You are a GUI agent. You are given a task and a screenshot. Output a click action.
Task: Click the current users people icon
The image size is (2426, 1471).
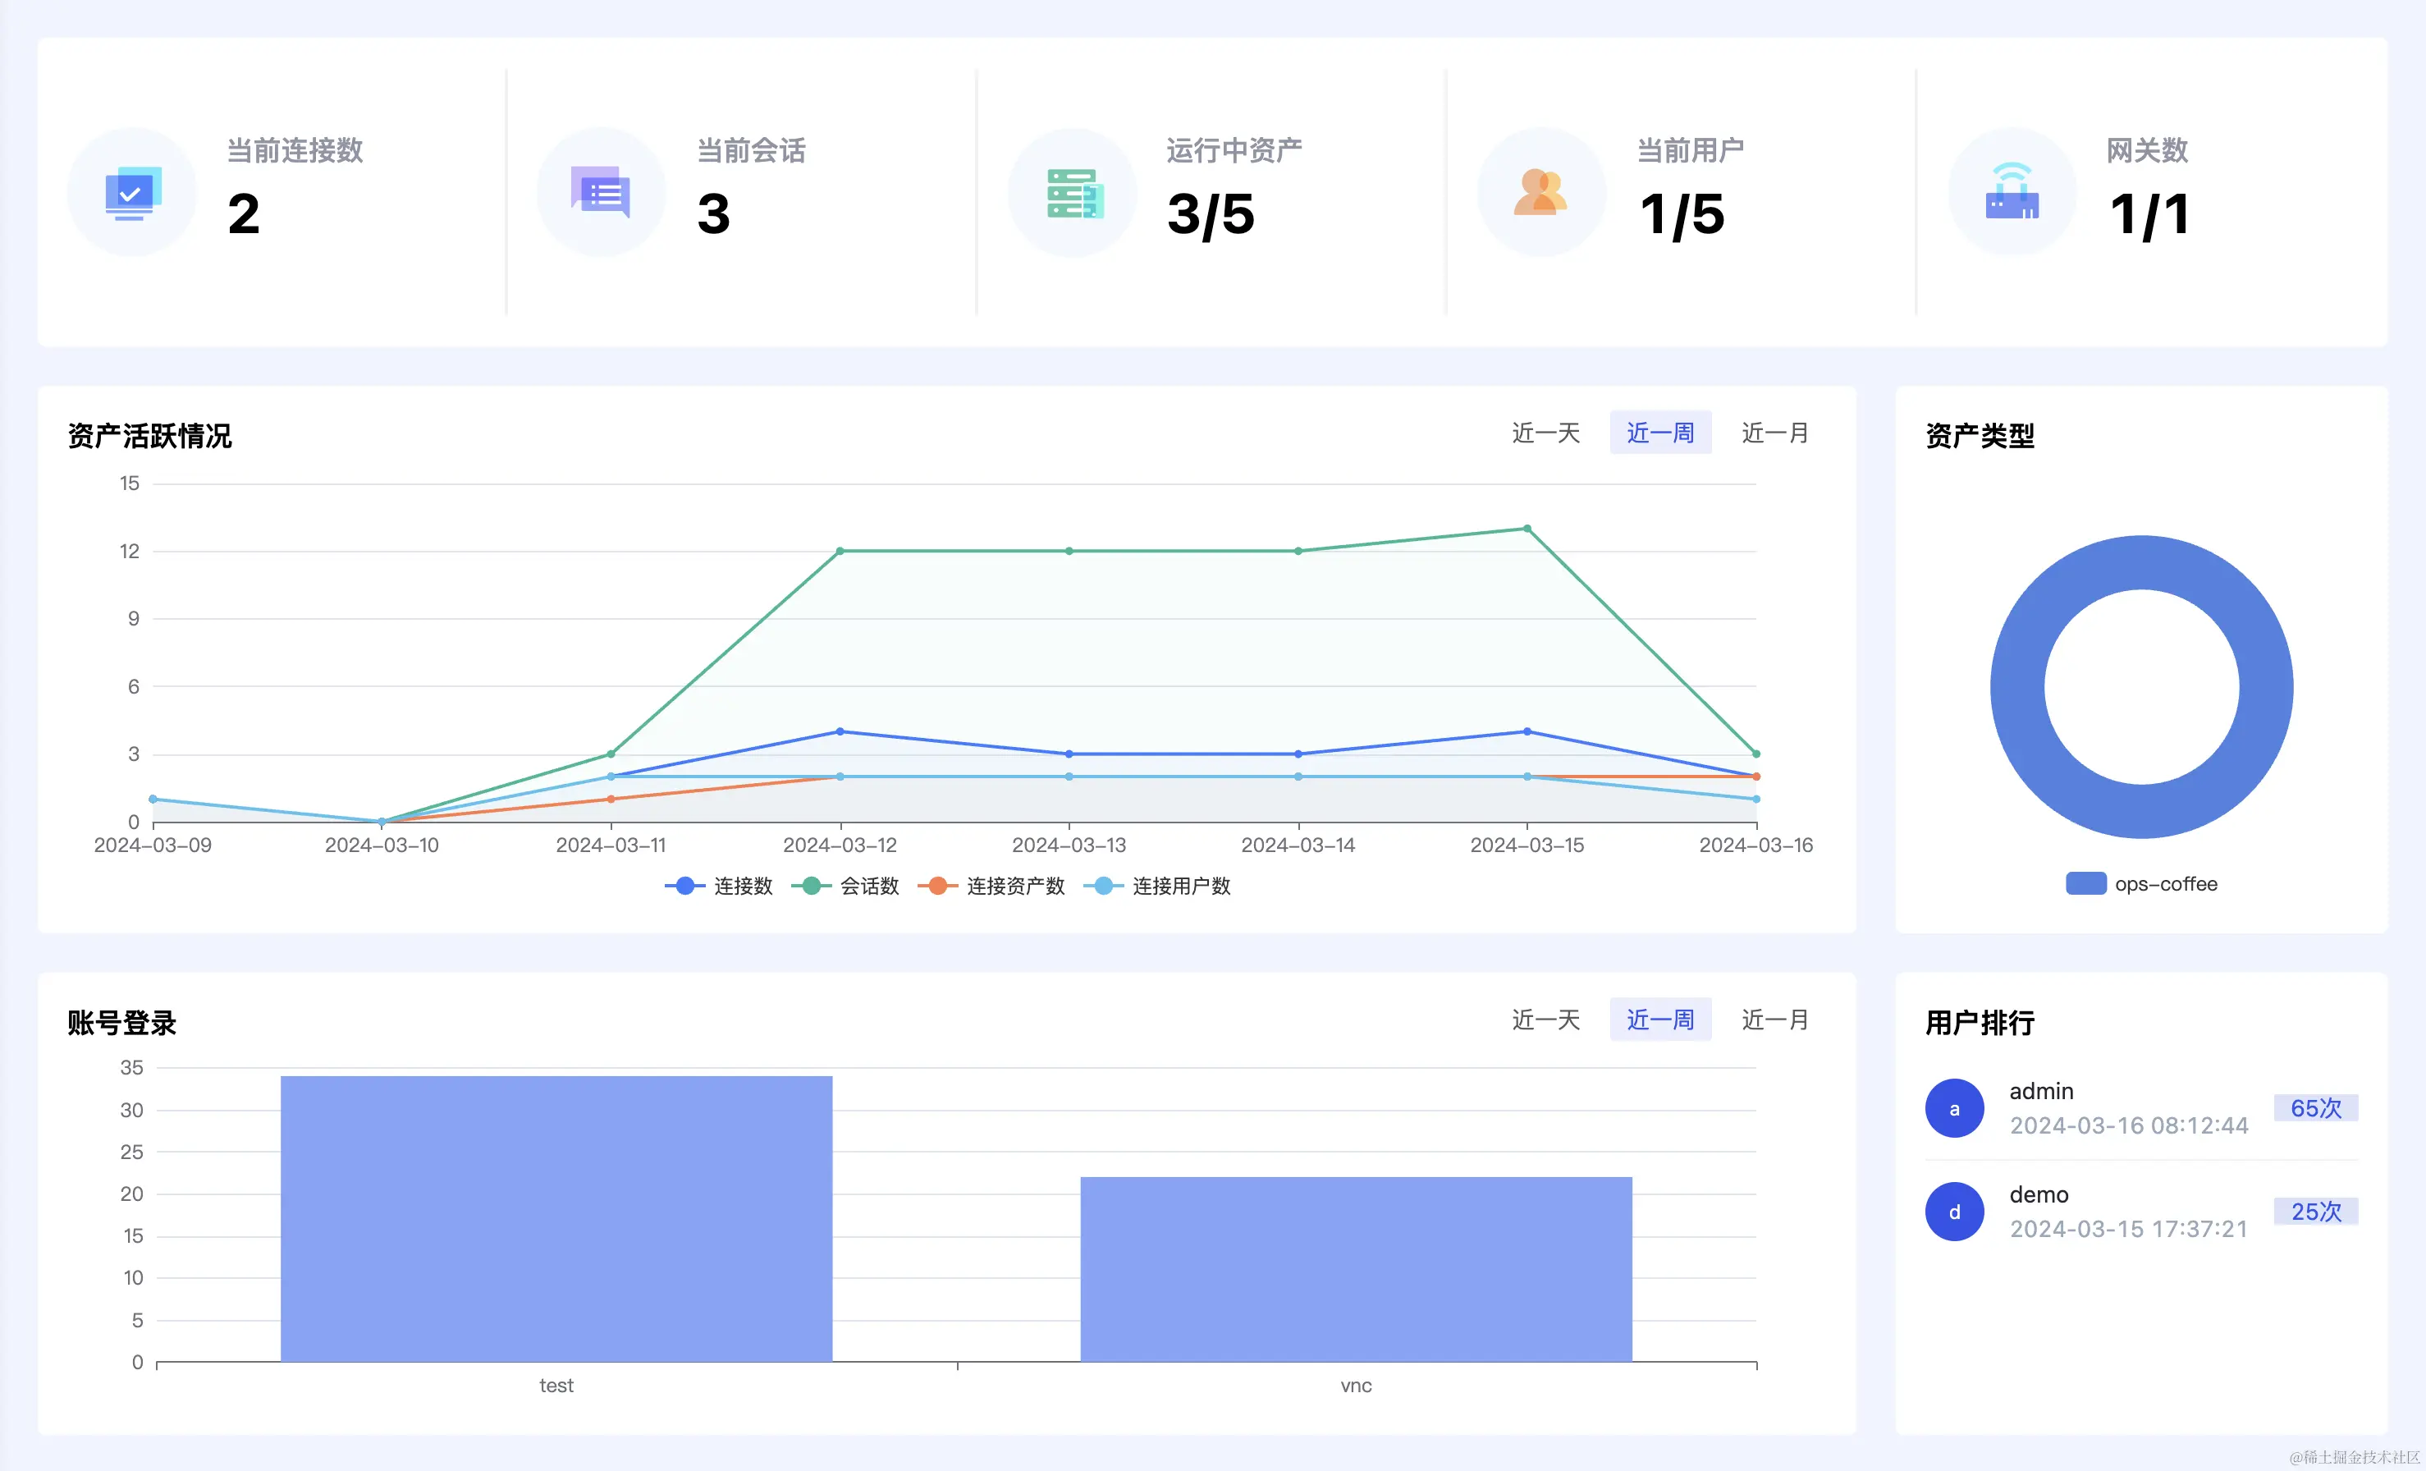(1540, 192)
